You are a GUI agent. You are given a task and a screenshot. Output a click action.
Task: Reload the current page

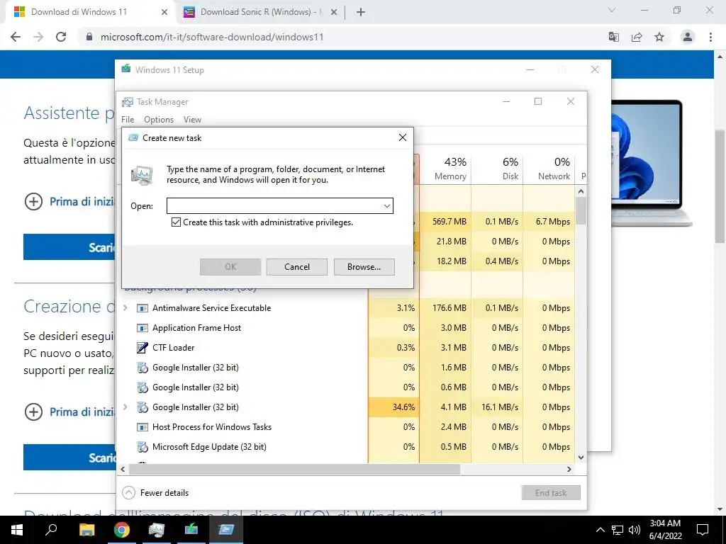(x=61, y=37)
